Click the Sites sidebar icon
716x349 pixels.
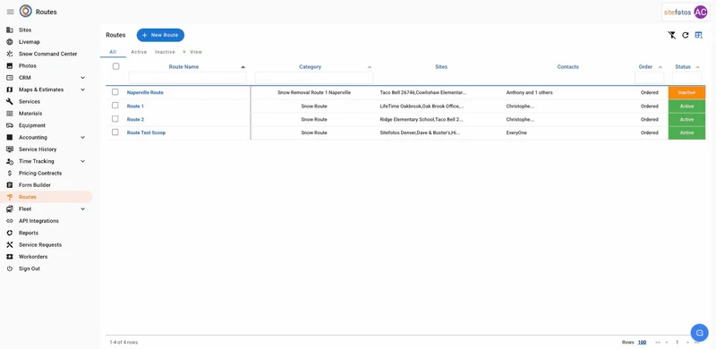tap(10, 30)
